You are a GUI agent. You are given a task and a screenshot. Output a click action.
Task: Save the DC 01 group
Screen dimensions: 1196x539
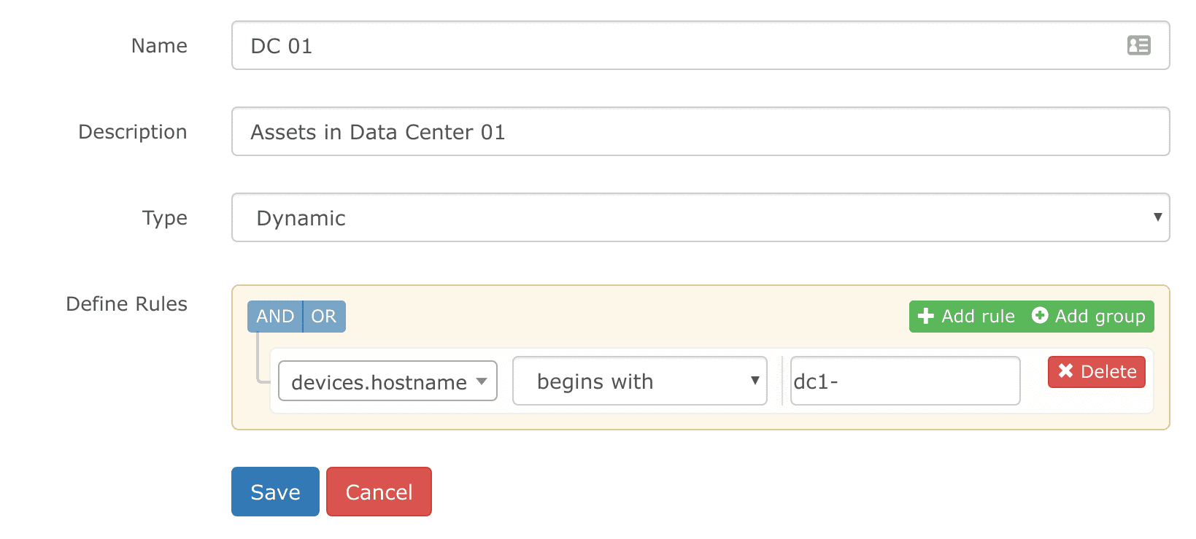[x=275, y=492]
